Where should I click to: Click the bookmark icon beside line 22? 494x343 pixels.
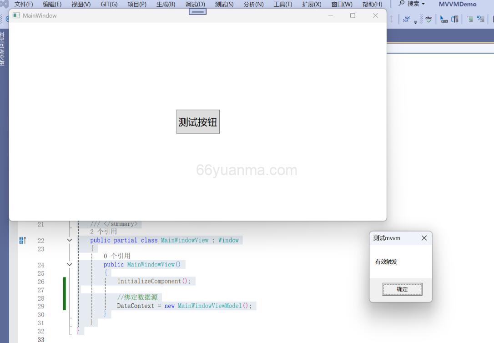tap(21, 240)
